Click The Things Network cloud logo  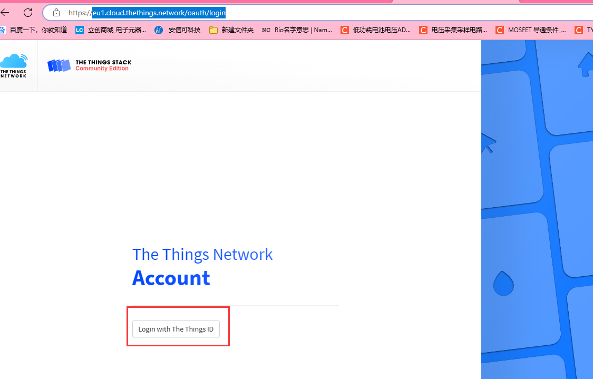pos(14,66)
